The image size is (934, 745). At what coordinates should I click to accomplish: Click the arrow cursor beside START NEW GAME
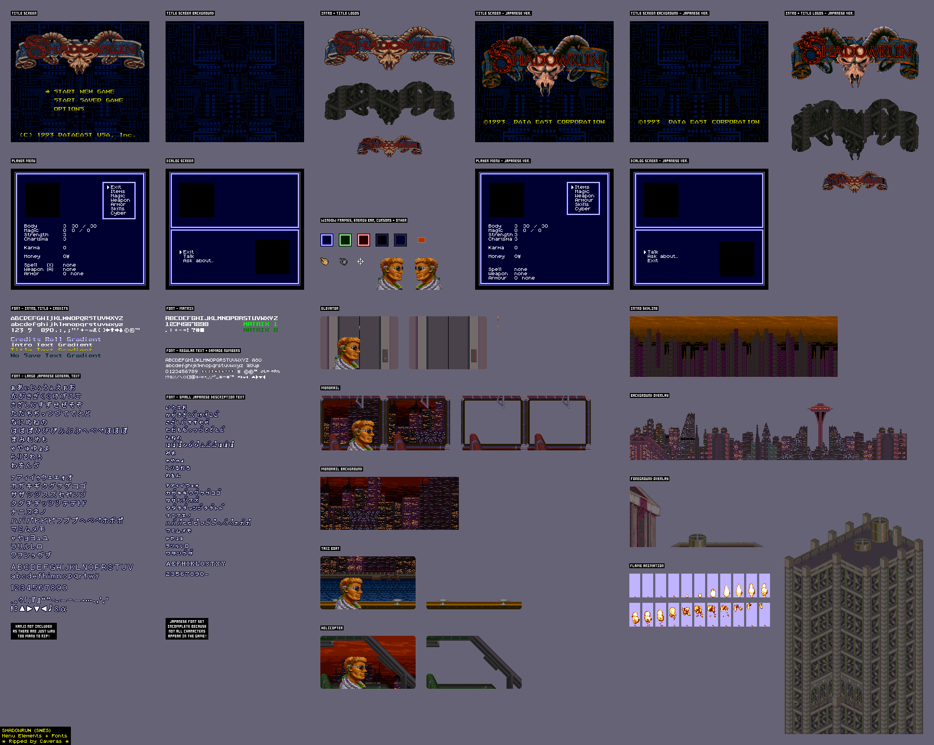(x=48, y=92)
